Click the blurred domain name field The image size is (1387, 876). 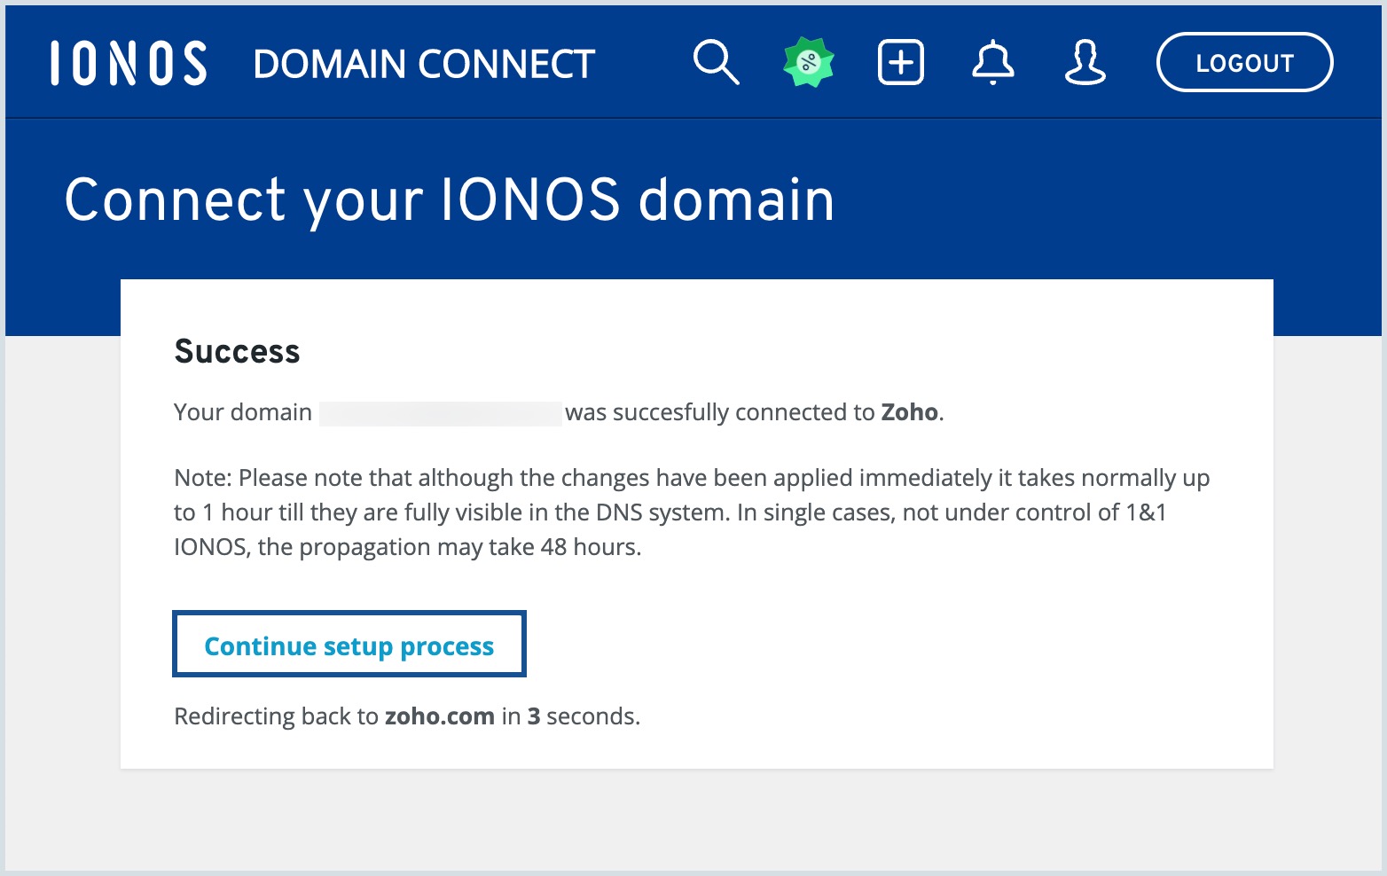pos(440,411)
